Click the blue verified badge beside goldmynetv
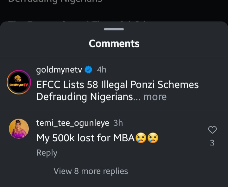Viewport: 228px width, 187px height. click(x=89, y=70)
